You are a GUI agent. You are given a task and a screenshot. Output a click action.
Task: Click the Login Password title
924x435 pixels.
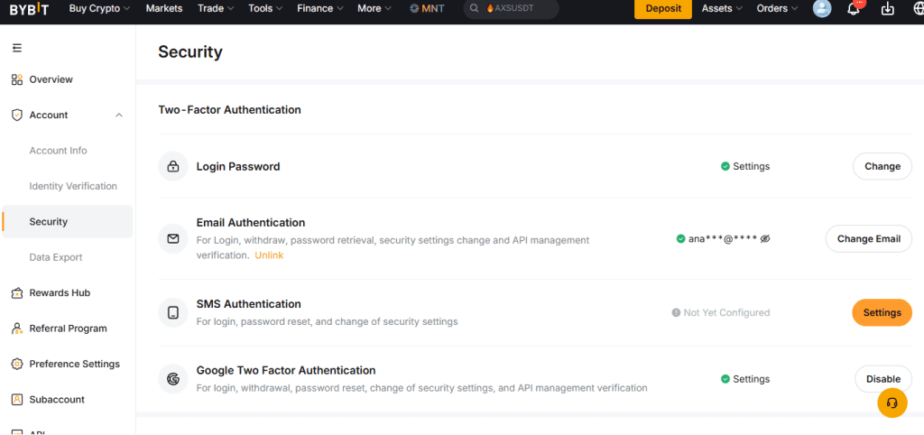coord(238,167)
